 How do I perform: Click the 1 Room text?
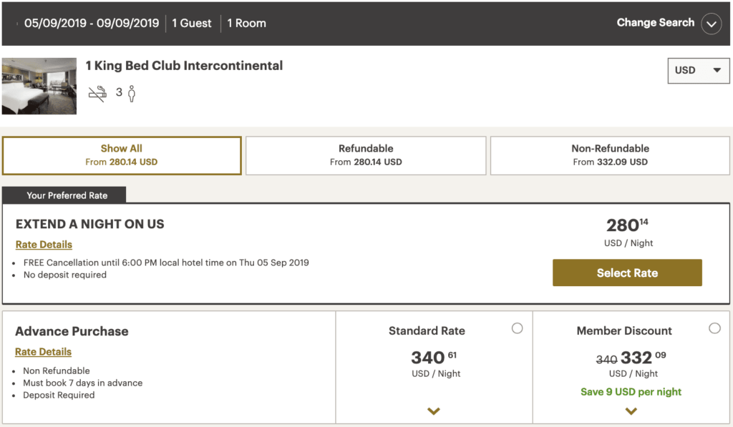[x=246, y=24]
